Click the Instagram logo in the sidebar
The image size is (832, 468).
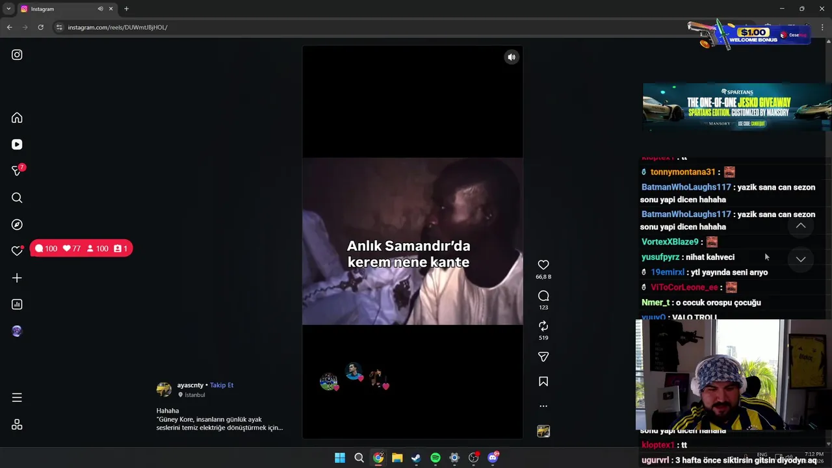17,55
